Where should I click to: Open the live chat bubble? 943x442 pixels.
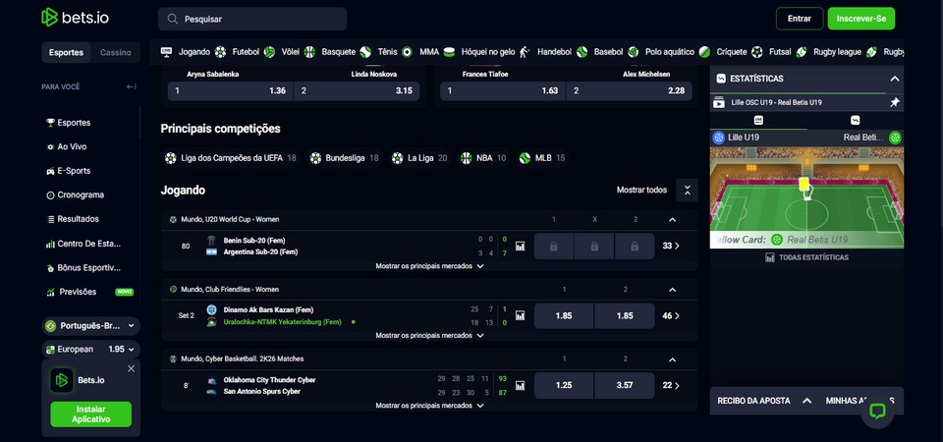[x=877, y=412]
